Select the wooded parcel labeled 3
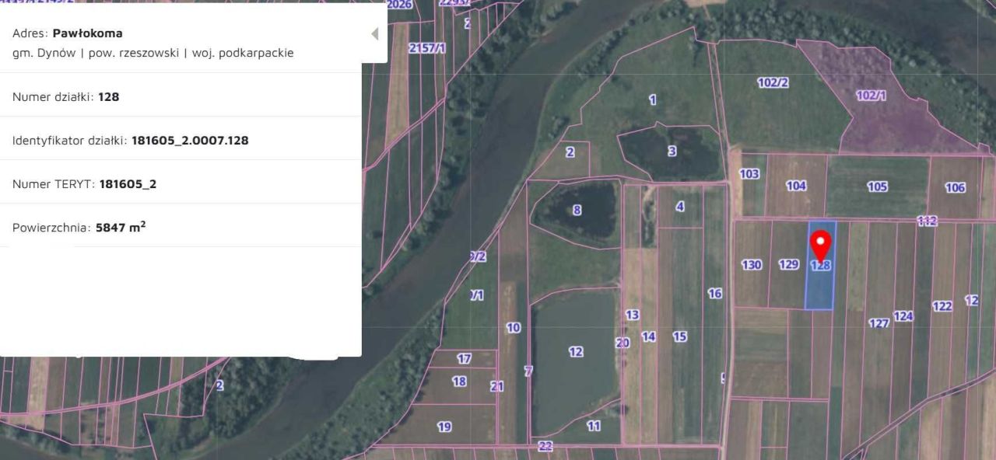Screen dimensions: 996x460 [672, 151]
